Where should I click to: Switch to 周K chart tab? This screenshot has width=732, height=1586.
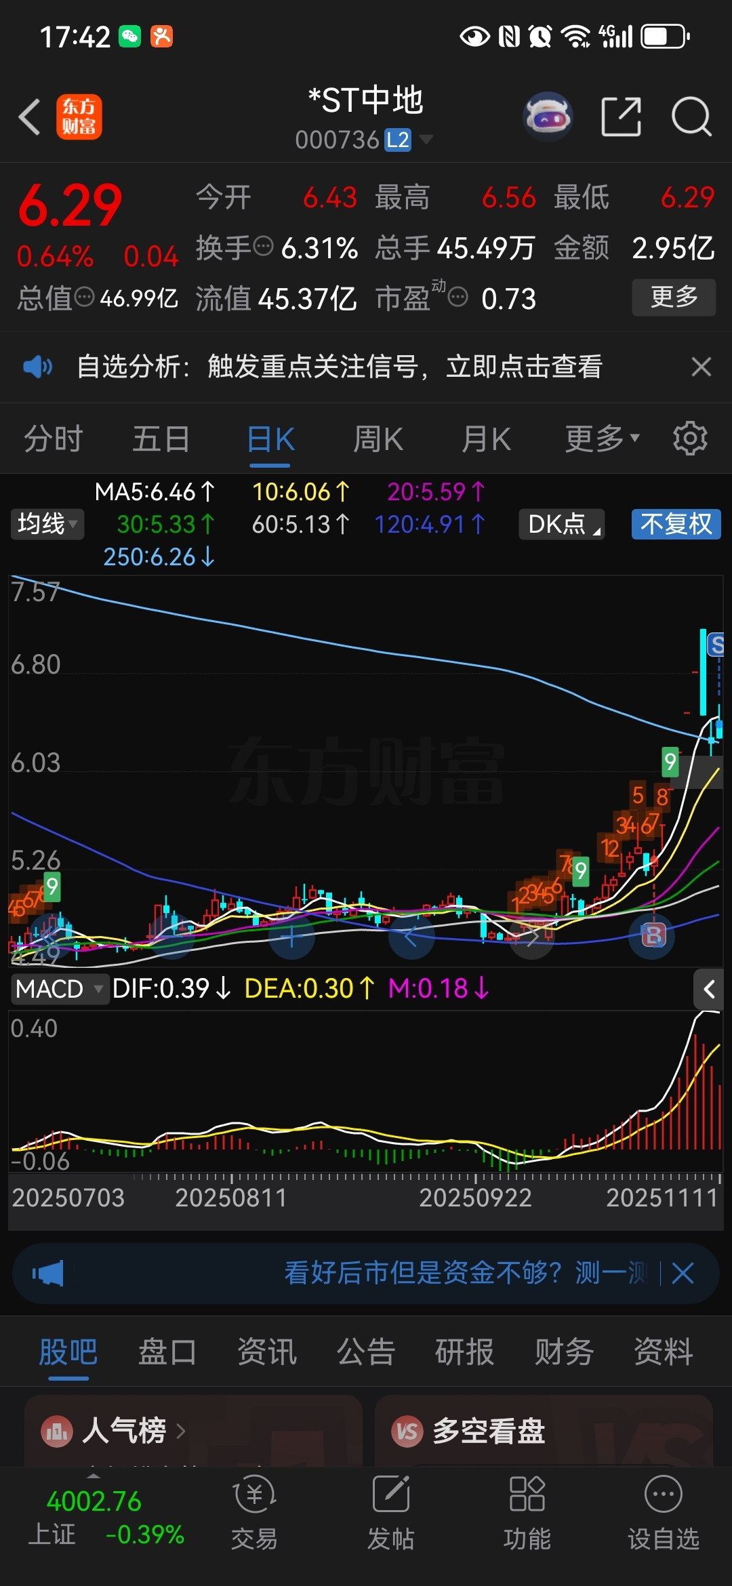coord(378,439)
